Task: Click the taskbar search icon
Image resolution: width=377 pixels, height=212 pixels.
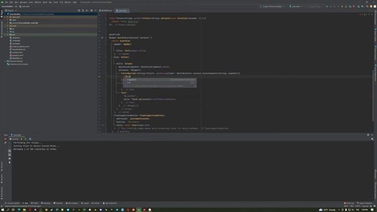Action: click(8, 210)
